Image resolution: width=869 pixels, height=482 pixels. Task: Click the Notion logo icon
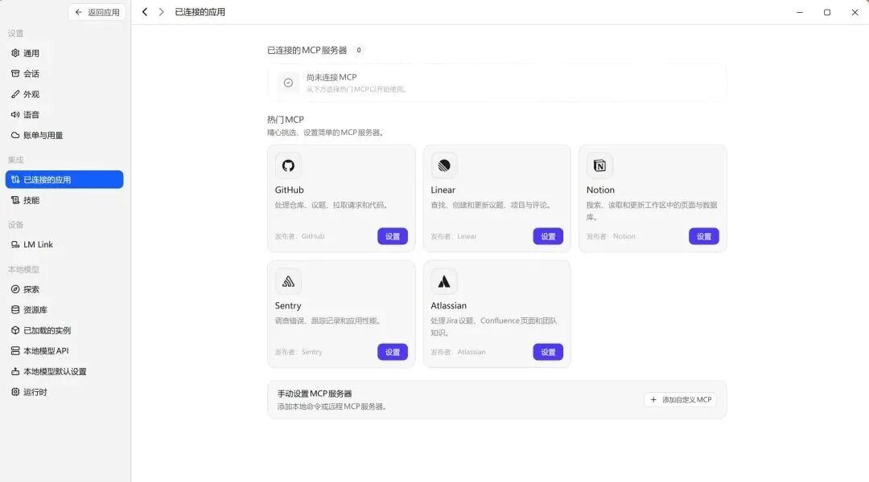tap(599, 165)
